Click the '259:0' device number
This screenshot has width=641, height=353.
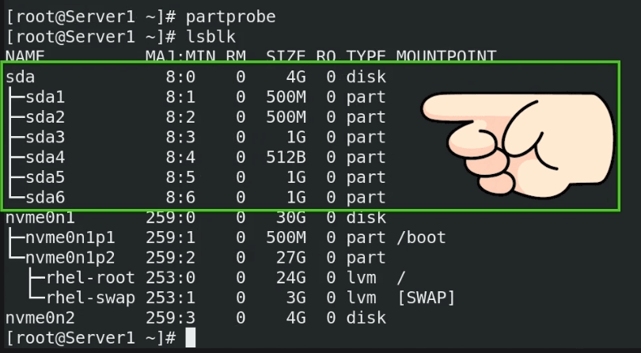[x=170, y=217]
